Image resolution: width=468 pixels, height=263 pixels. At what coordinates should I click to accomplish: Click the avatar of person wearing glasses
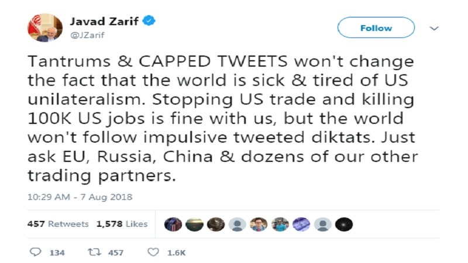pos(259,224)
